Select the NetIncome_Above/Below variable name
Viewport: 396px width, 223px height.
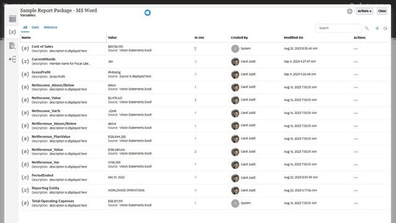tap(53, 85)
